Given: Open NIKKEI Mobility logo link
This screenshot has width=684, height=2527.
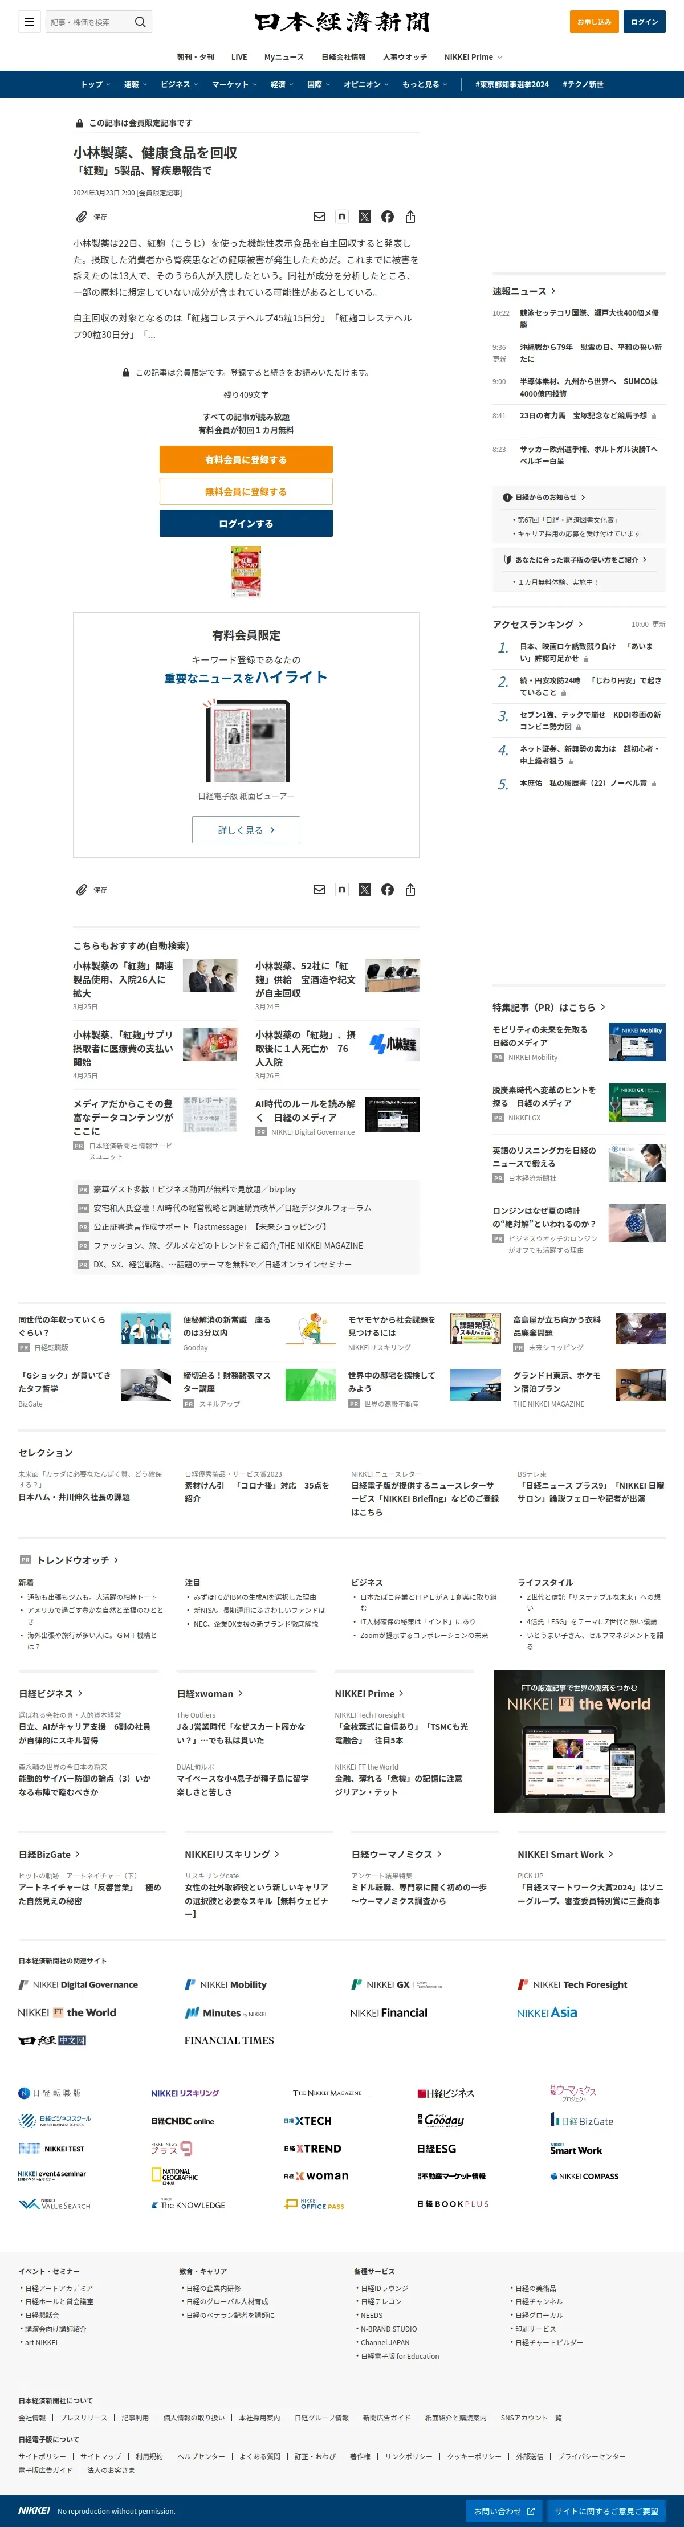Looking at the screenshot, I should 225,1984.
